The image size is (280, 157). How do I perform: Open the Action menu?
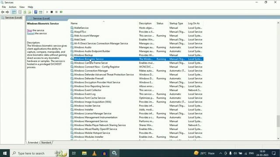click(13, 7)
